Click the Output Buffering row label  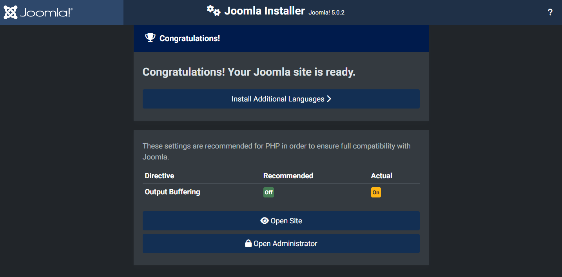[x=172, y=192]
